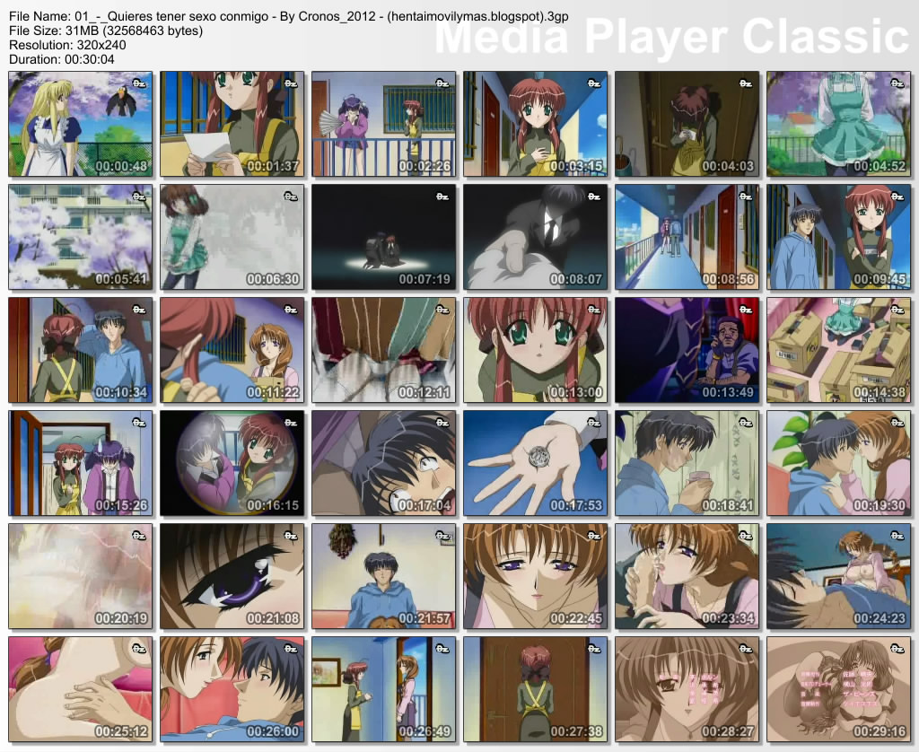The width and height of the screenshot is (919, 752).
Task: Click the watermark logo in the 00:04:52 thumbnail
Action: (x=897, y=83)
